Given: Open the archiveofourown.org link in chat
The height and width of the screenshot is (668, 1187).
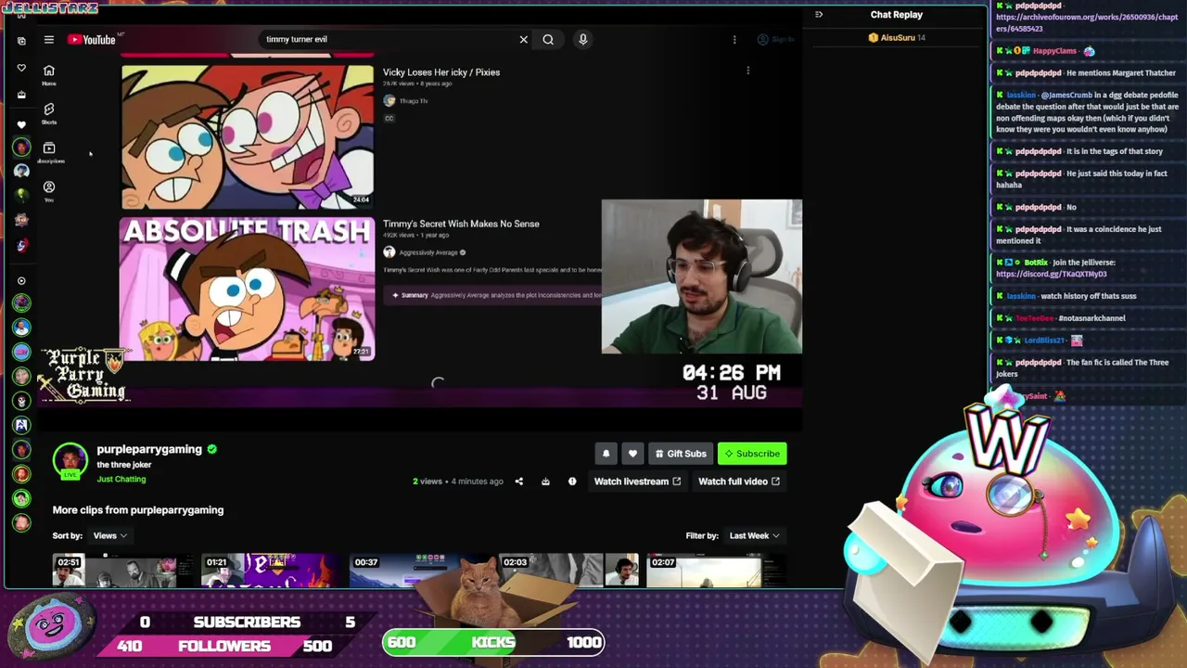Looking at the screenshot, I should click(x=1087, y=22).
